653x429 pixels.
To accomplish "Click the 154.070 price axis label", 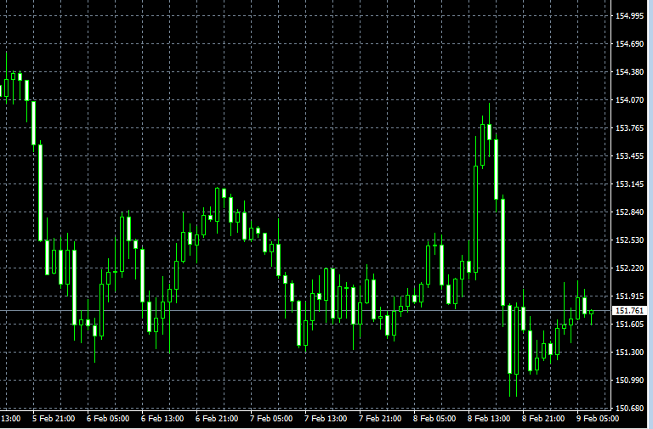I will 629,100.
